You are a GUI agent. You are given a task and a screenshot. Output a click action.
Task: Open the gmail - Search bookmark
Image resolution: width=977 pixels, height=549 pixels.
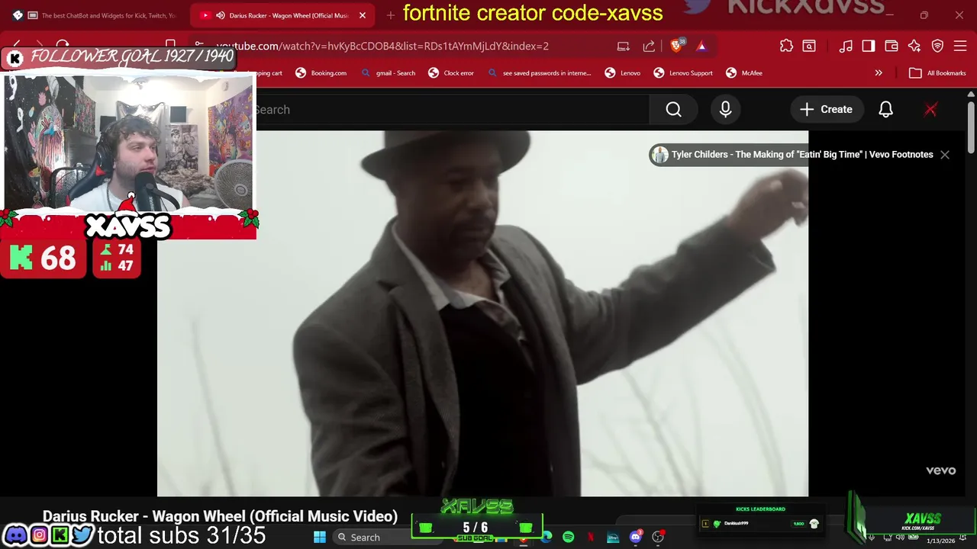point(389,73)
